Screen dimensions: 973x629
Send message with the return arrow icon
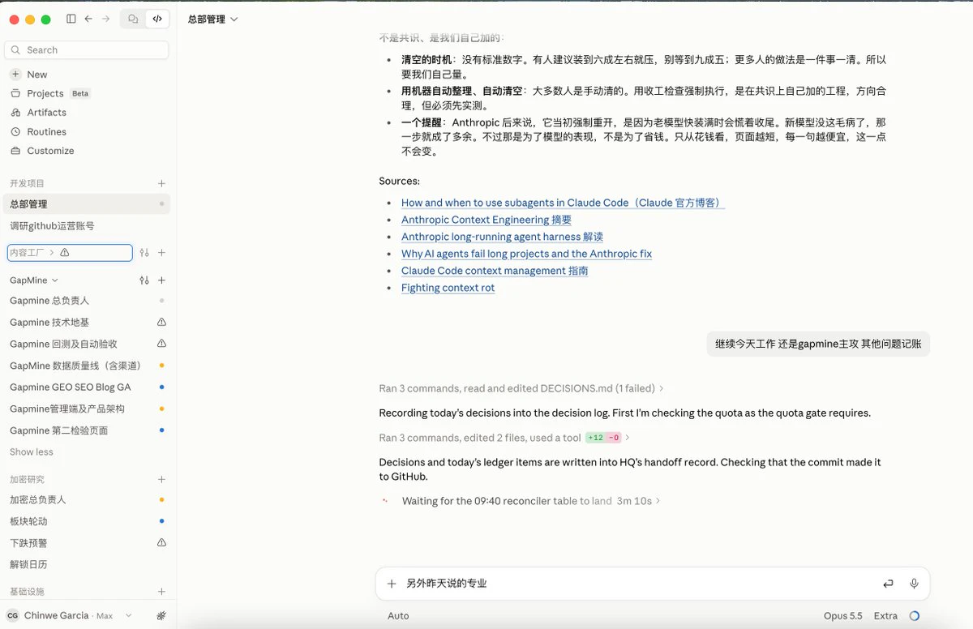click(888, 584)
